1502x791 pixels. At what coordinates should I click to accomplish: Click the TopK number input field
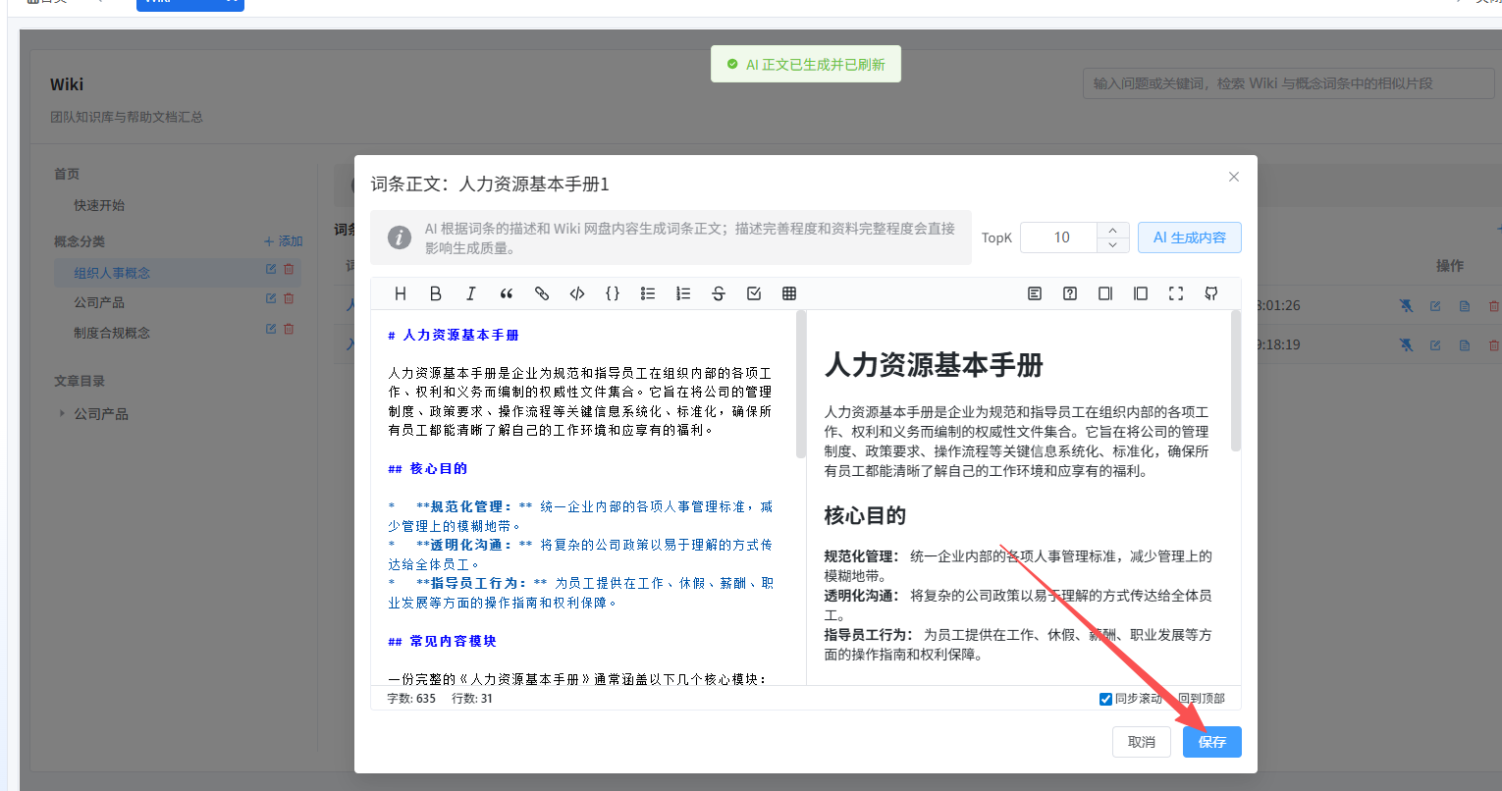point(1060,237)
